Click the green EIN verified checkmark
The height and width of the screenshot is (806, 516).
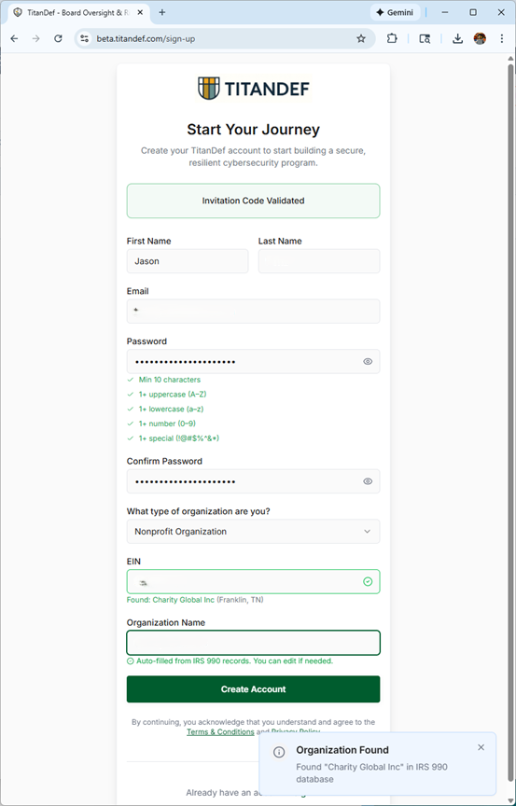(x=368, y=582)
